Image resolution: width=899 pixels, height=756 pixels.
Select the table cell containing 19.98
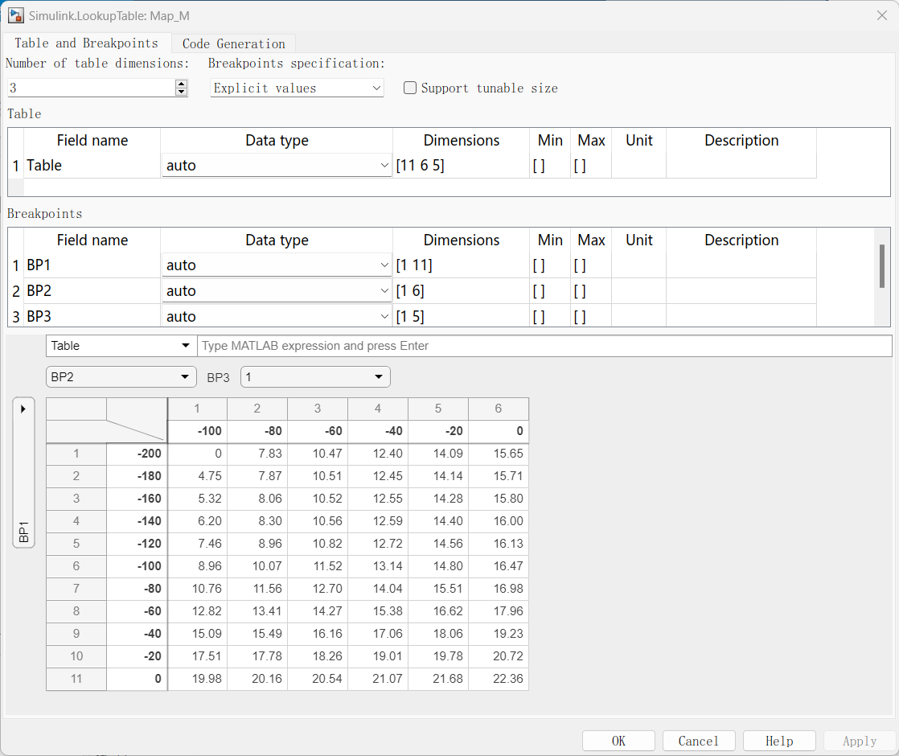pos(197,679)
